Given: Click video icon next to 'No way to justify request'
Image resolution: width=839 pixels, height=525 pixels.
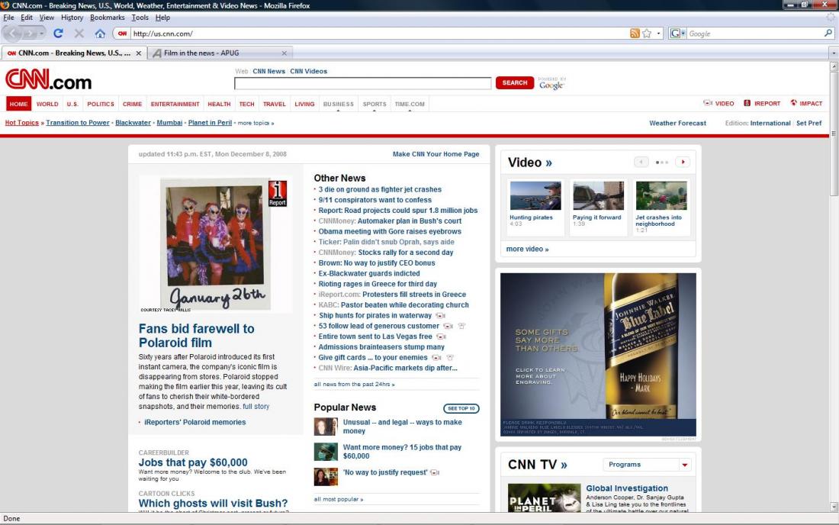Looking at the screenshot, I should click(435, 472).
